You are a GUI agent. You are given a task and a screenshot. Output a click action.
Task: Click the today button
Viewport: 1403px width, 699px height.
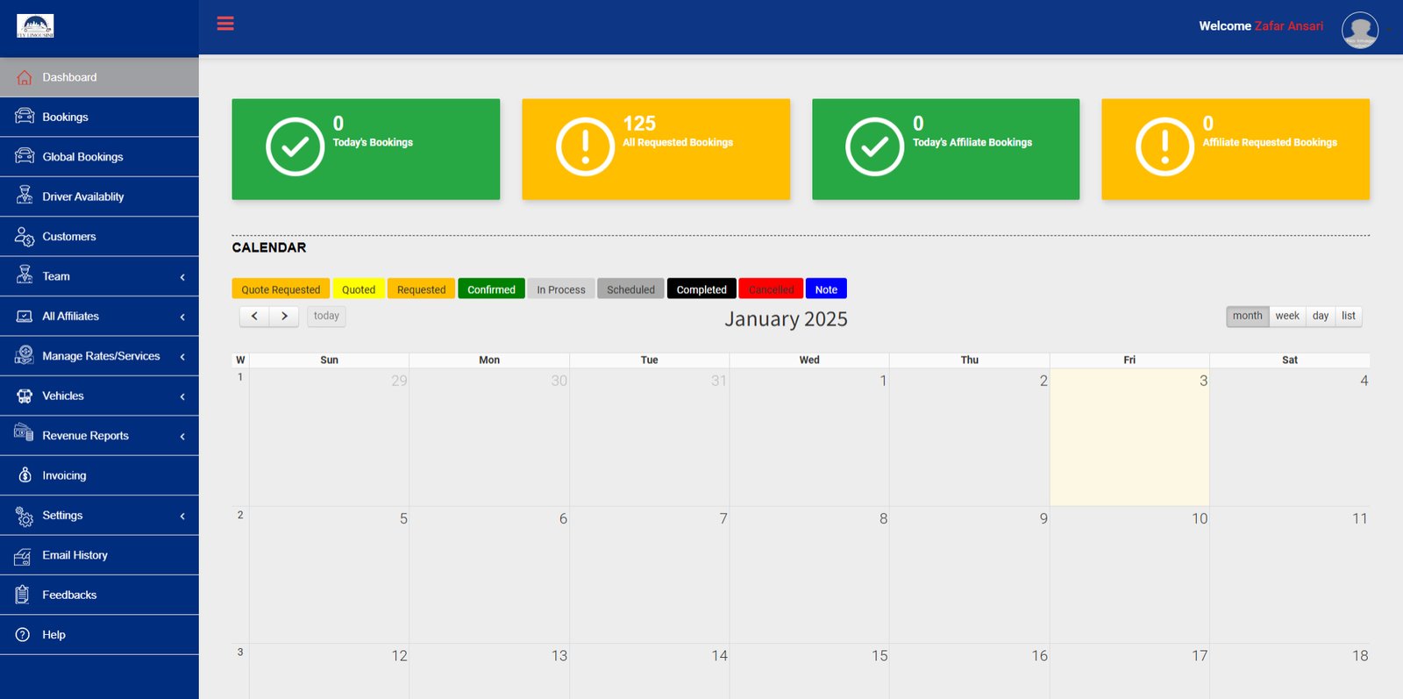click(326, 316)
